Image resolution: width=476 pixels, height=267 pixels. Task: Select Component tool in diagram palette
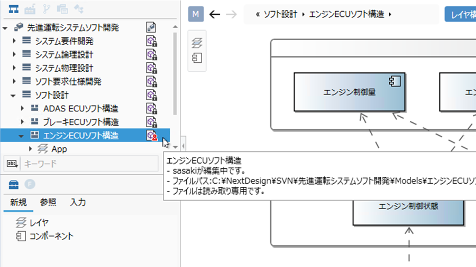click(196, 58)
